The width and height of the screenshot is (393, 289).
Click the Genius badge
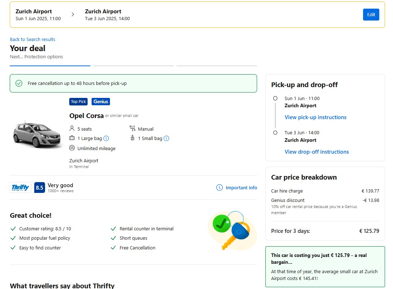pyautogui.click(x=101, y=101)
